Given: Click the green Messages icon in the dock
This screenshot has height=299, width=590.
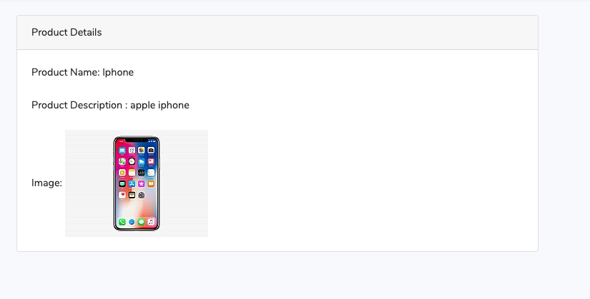Looking at the screenshot, I should coord(141,222).
